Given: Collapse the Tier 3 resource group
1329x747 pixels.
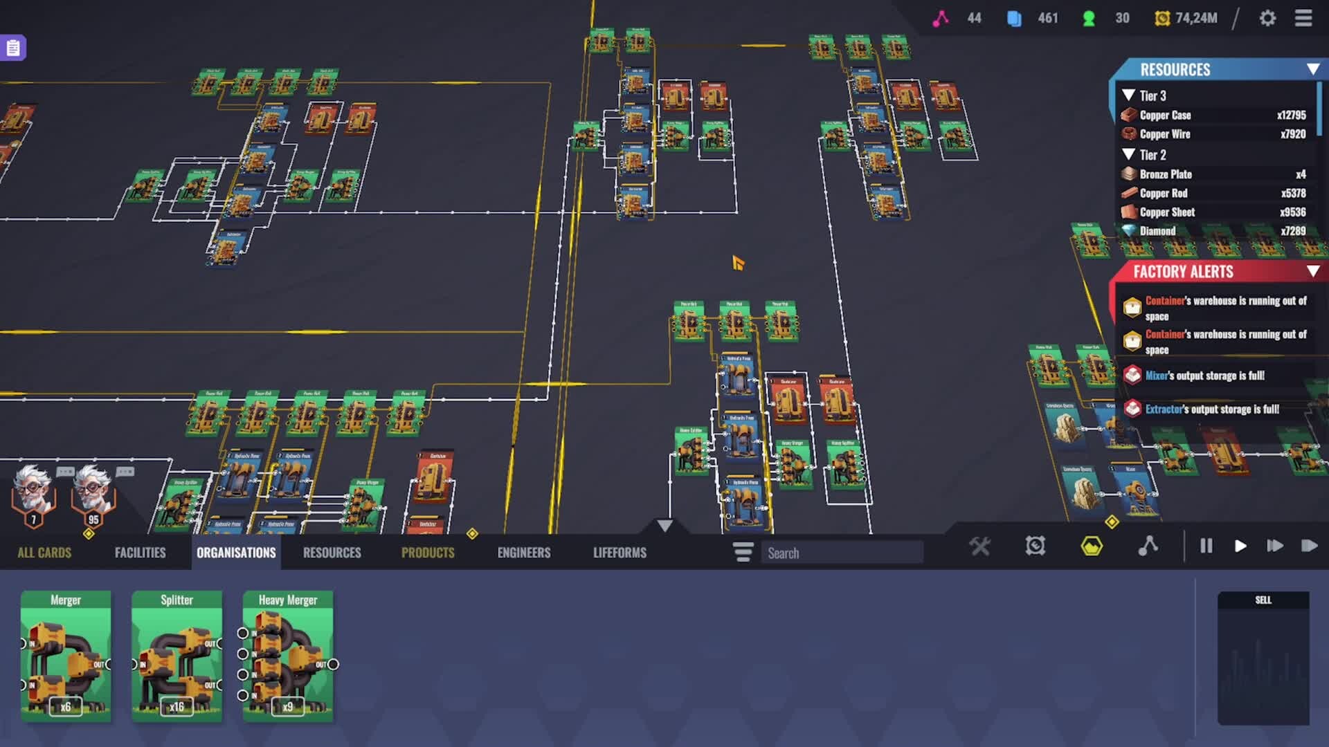Looking at the screenshot, I should [1129, 95].
